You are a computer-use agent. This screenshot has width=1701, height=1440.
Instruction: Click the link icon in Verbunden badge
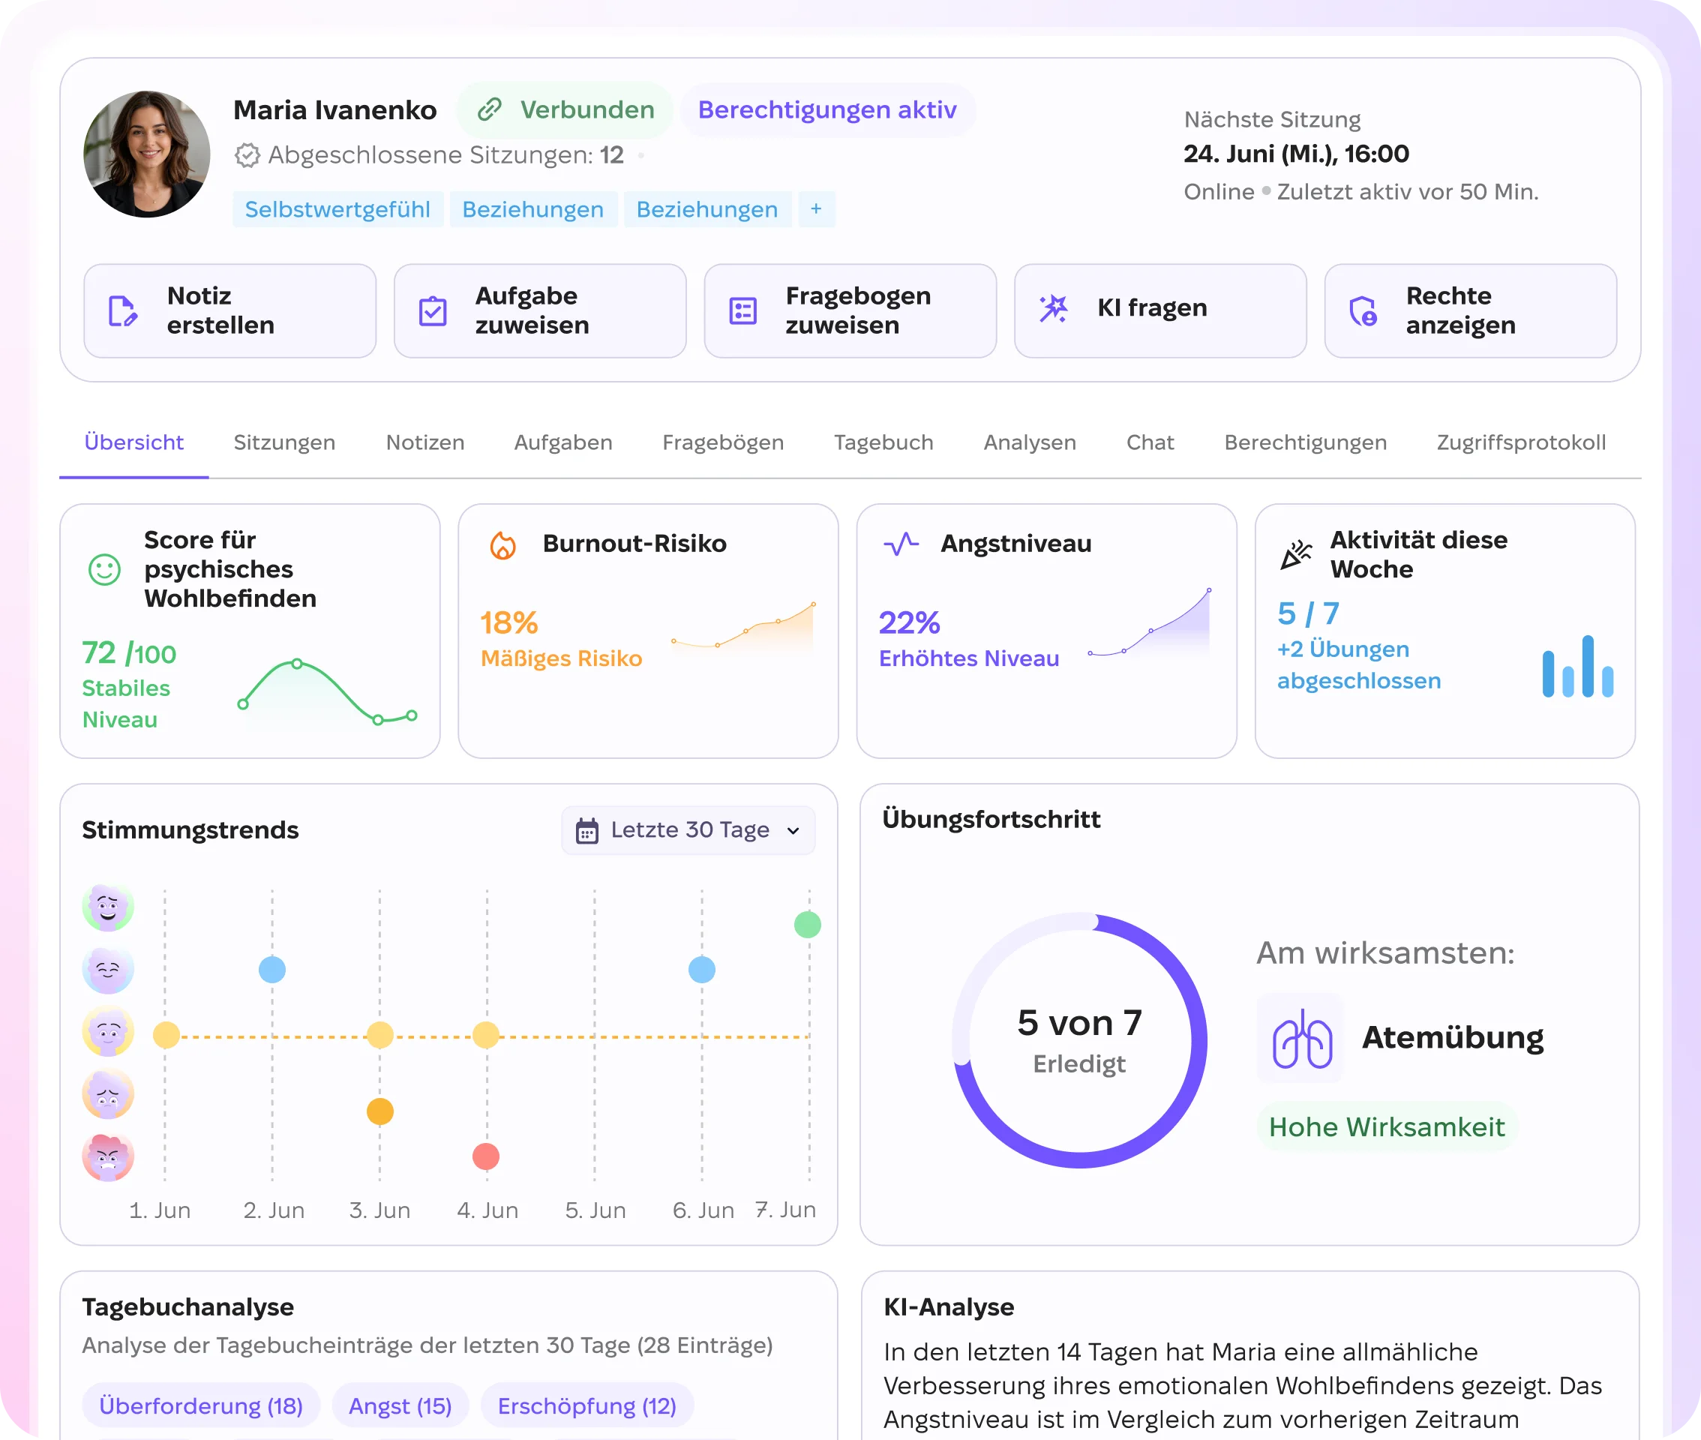(x=489, y=109)
